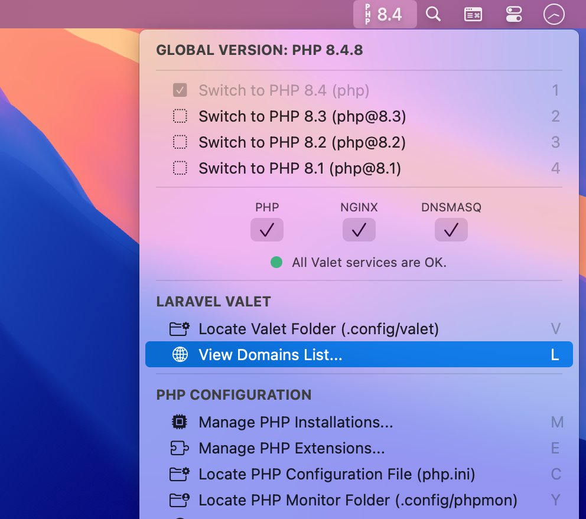Select Locate PHP Configuration File (php.ini)
The height and width of the screenshot is (519, 586).
[x=359, y=474]
